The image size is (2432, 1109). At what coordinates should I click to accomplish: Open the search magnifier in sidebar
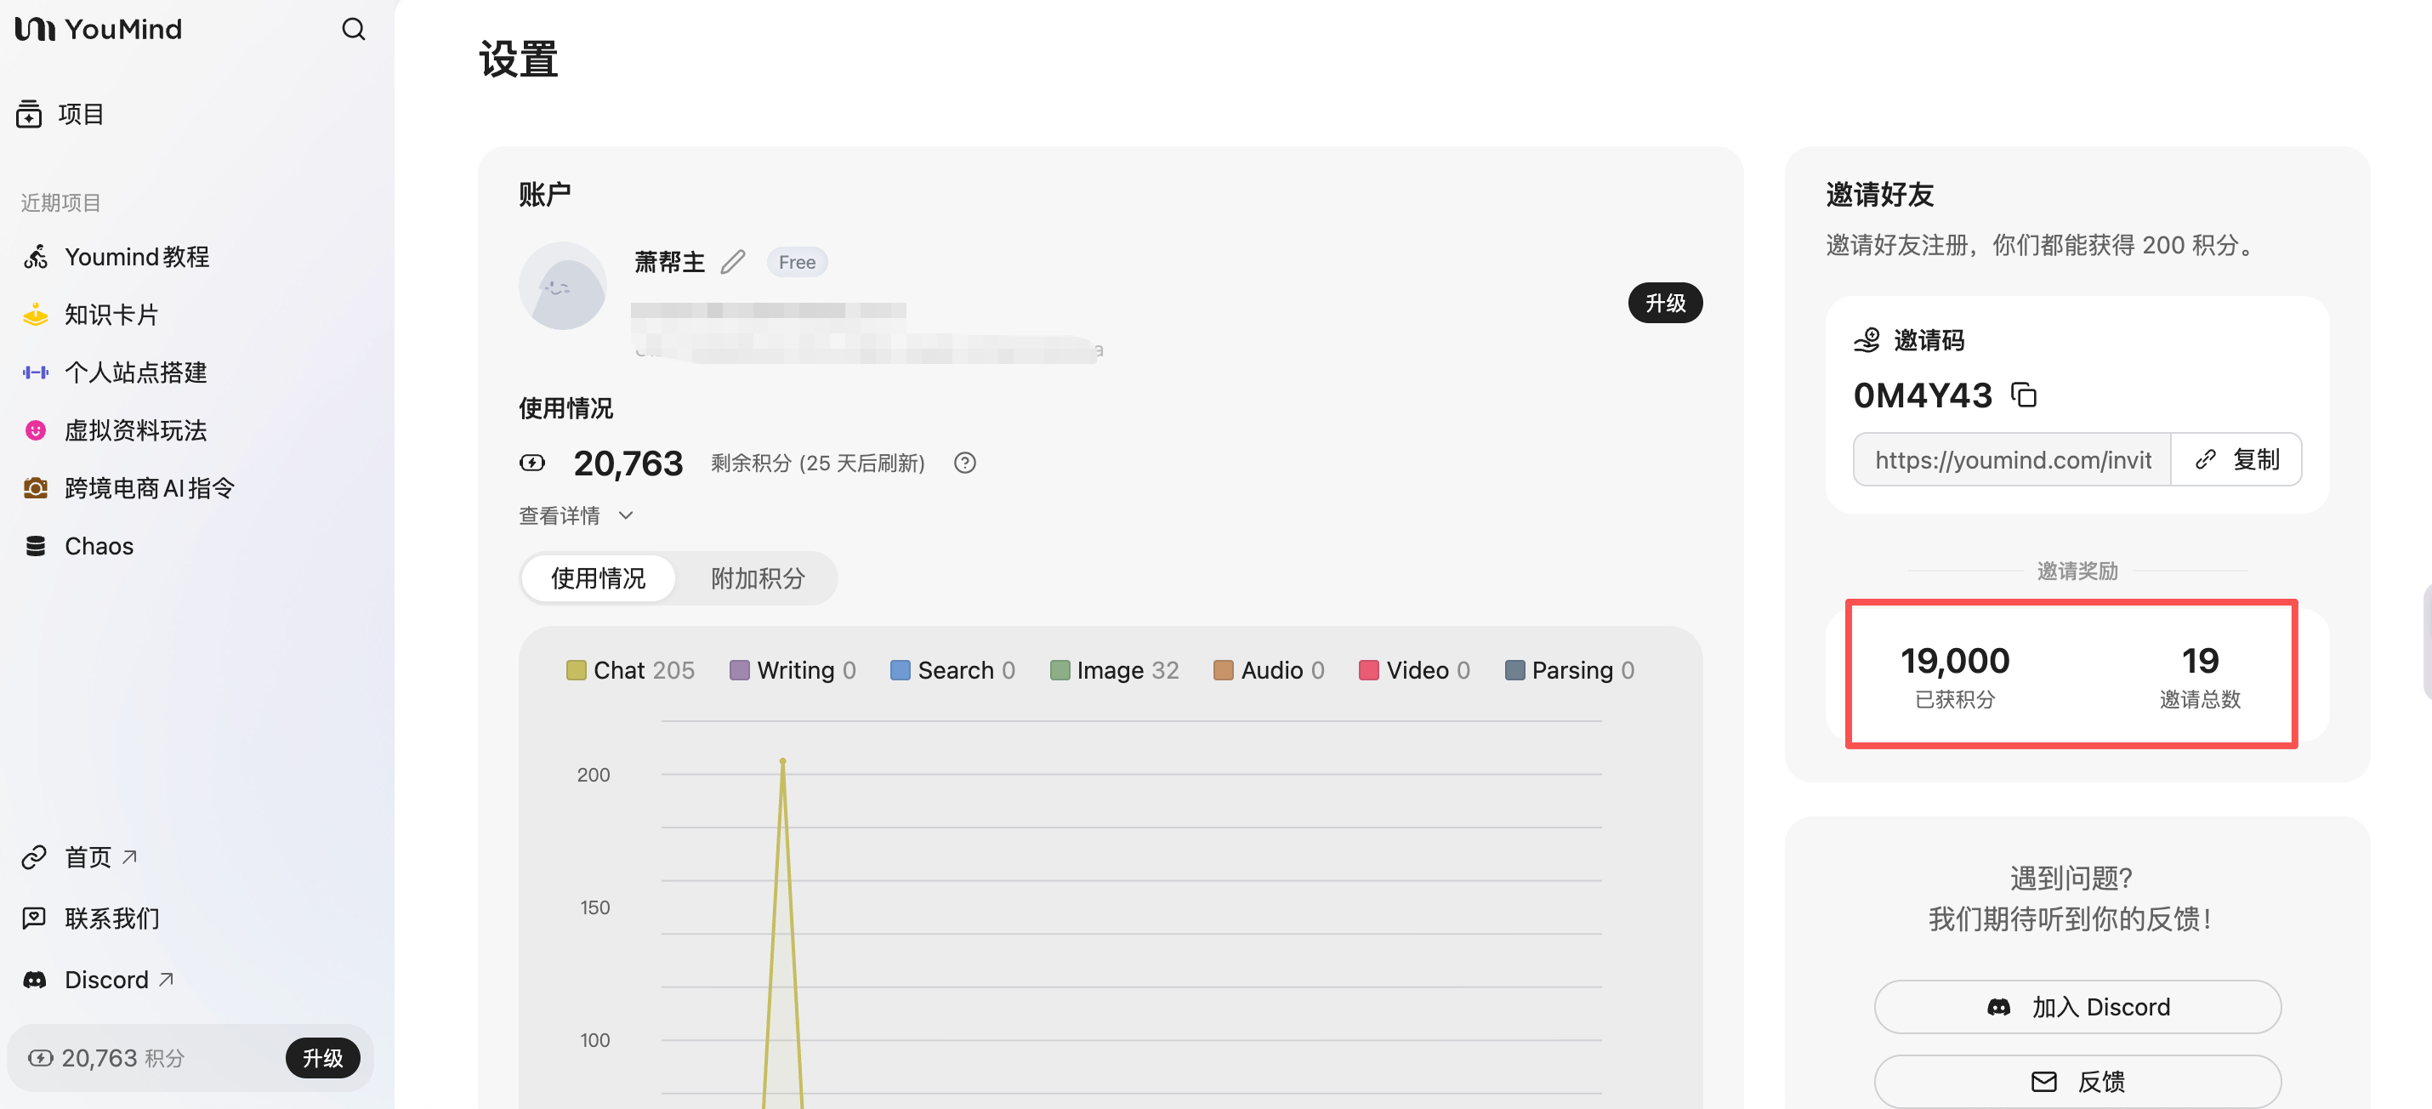pyautogui.click(x=353, y=29)
